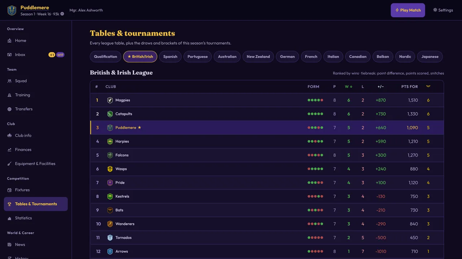Select the Tornados crest icon
The height and width of the screenshot is (259, 462).
point(110,238)
